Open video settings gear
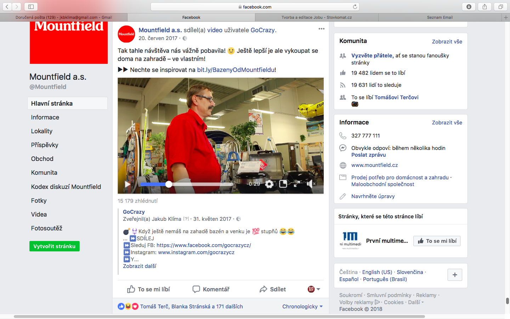510x319 pixels. coord(269,184)
